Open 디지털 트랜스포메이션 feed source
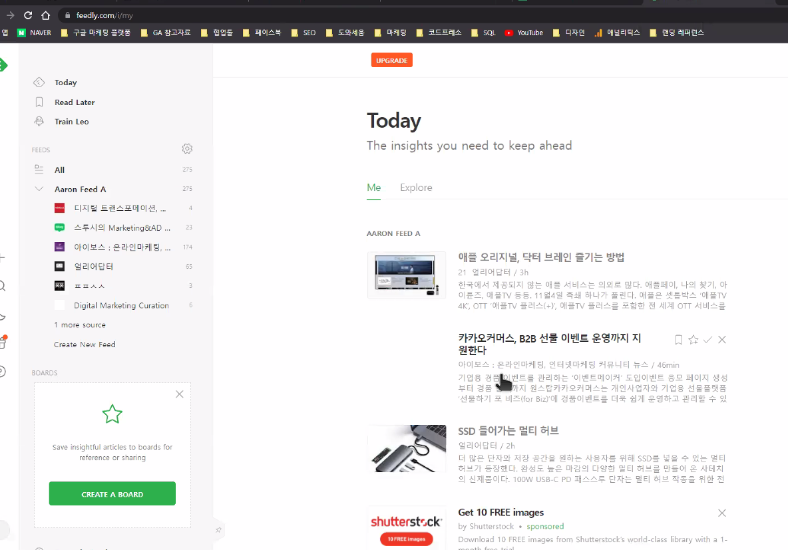Screen dimensions: 788x550 pos(120,208)
